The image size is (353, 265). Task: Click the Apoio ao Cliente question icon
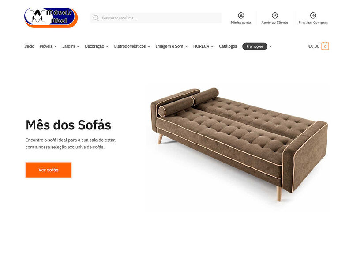point(274,15)
